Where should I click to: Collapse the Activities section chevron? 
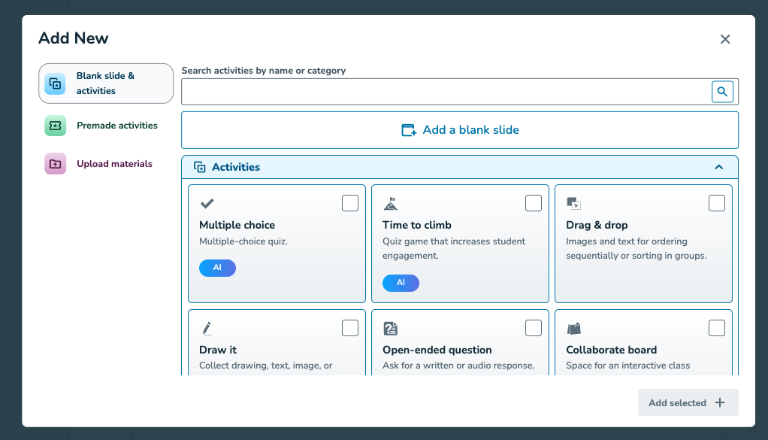(x=718, y=167)
